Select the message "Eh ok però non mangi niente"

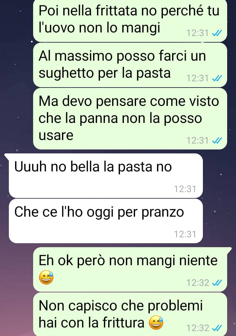point(130,269)
